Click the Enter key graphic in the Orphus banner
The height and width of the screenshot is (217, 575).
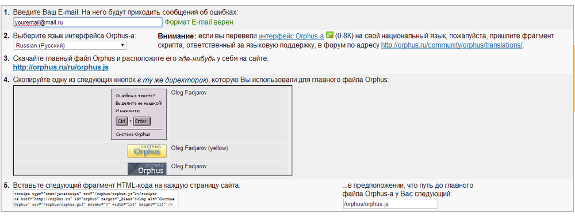point(141,121)
